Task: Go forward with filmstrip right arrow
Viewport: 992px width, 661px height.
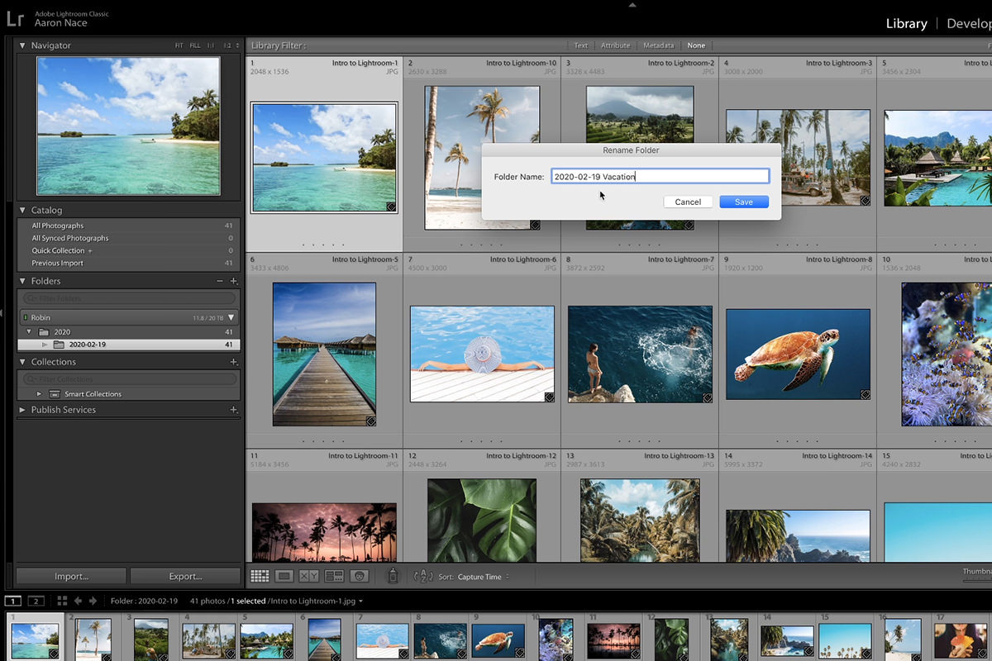Action: pos(93,601)
